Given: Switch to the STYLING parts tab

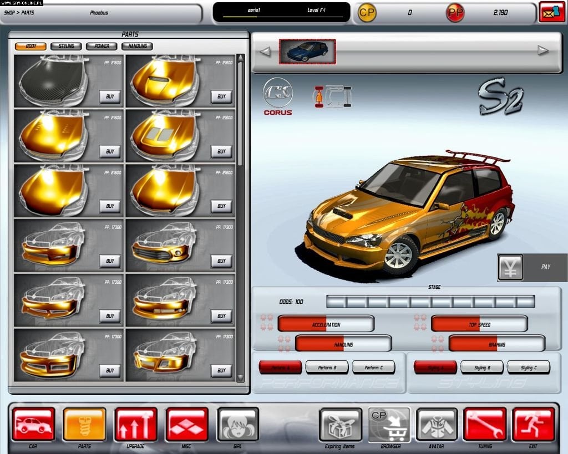Looking at the screenshot, I should [65, 46].
